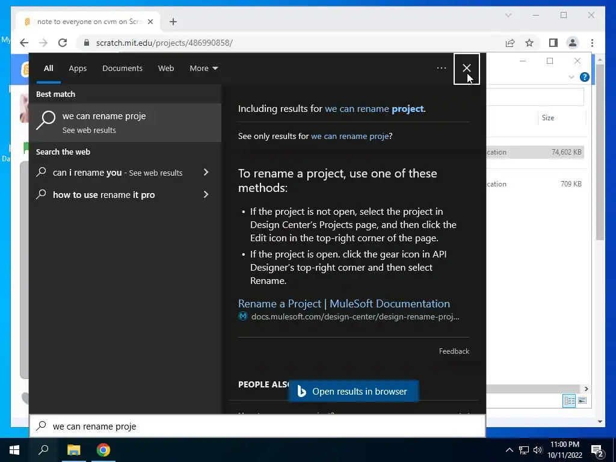This screenshot has height=462, width=616.
Task: Close the 'note to everyone on cvm' tab
Action: (x=150, y=22)
